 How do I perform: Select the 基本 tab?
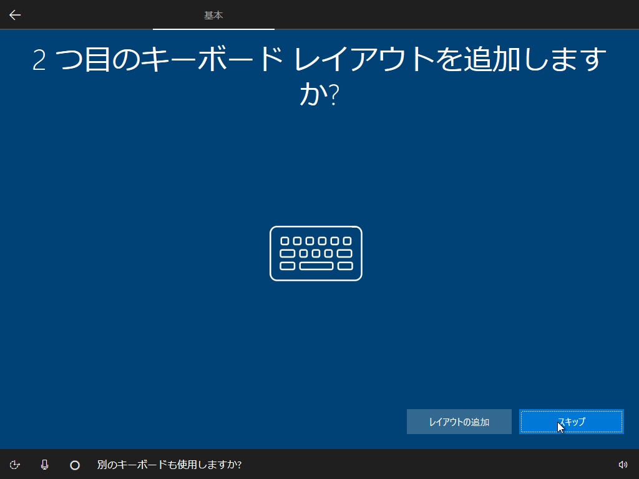tap(213, 15)
